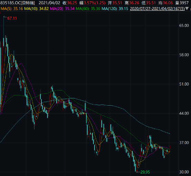The width and height of the screenshot is (191, 176).
Task: Select the MA(60): 35.36 indicator label
Action: pyautogui.click(x=88, y=9)
